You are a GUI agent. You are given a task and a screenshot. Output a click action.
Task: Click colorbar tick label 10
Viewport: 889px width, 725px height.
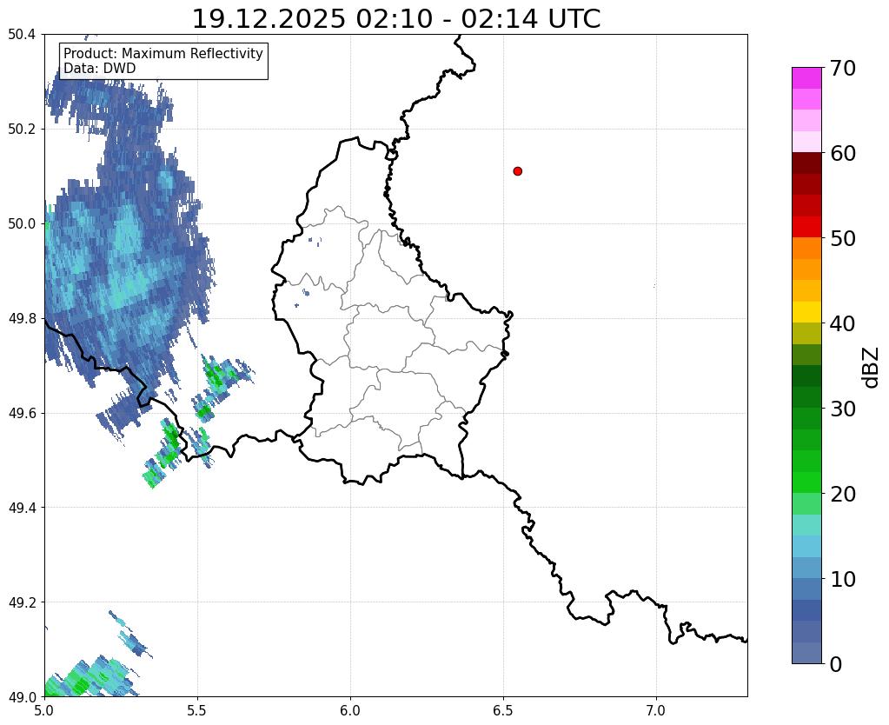843,579
